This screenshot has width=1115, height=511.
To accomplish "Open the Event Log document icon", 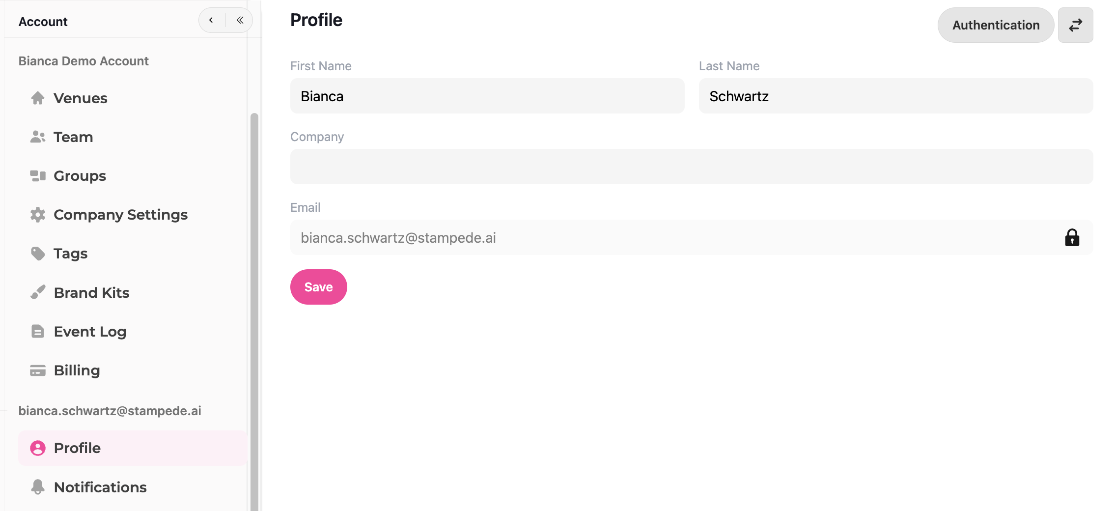I will [x=38, y=331].
